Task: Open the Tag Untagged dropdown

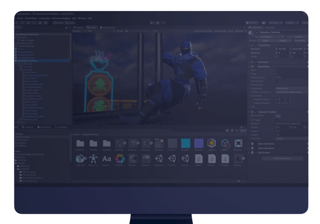Action: 272,37
